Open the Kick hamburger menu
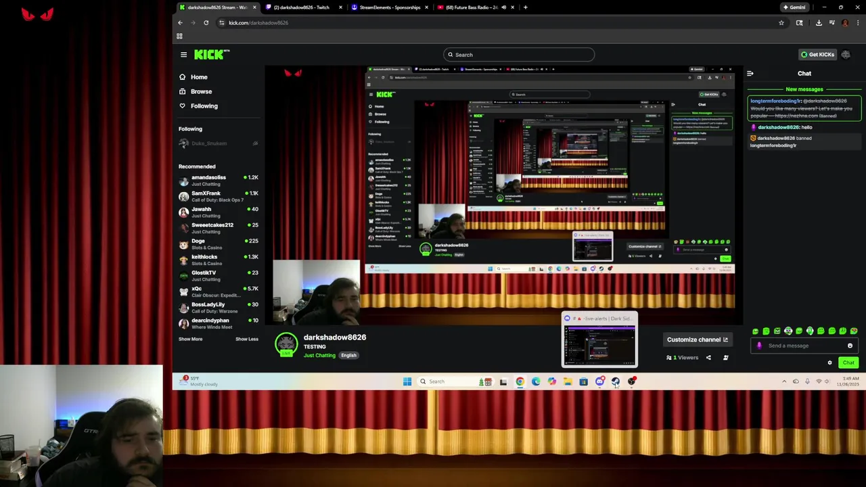 183,55
